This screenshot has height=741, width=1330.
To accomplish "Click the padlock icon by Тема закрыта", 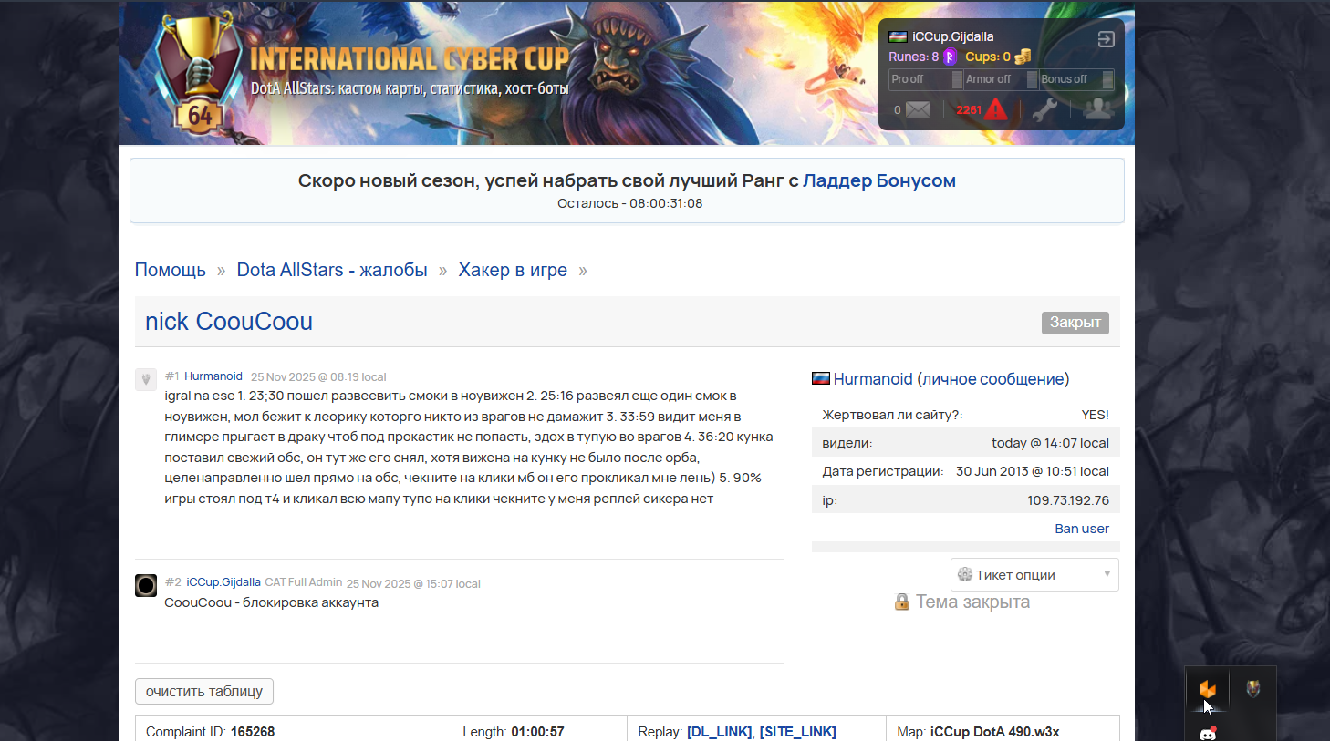I will 902,602.
